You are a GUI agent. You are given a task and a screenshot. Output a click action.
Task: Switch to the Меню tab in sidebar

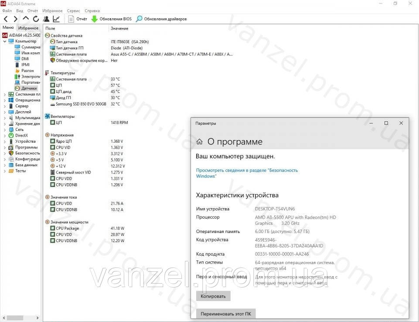click(x=8, y=27)
